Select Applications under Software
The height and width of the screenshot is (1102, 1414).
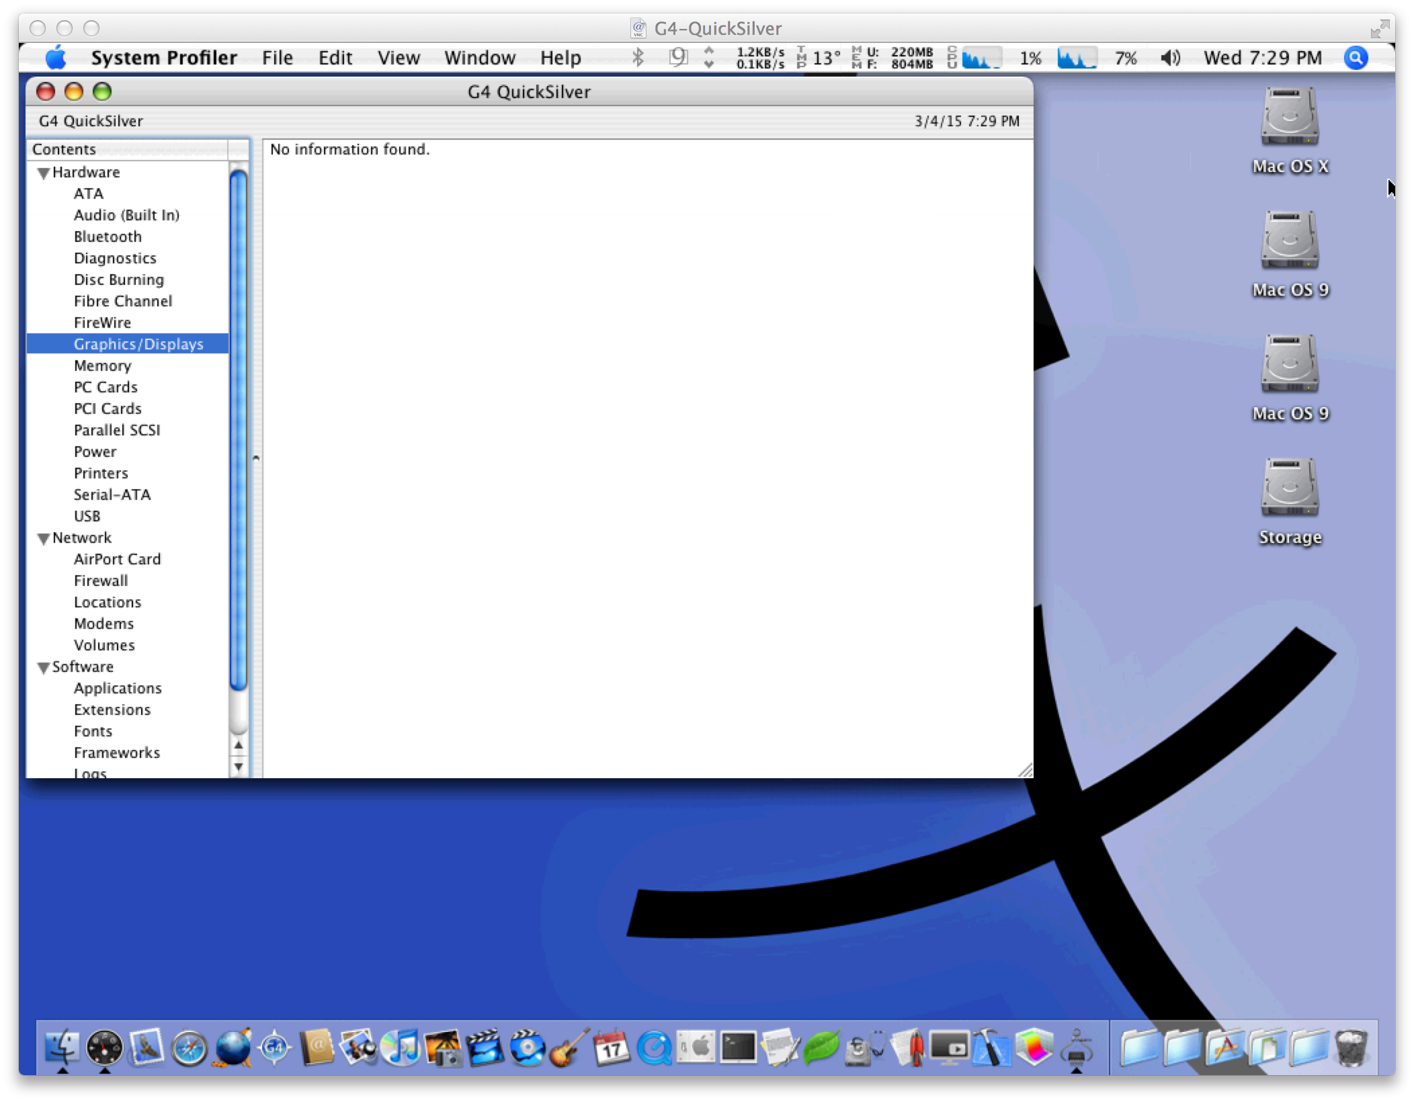(x=118, y=688)
